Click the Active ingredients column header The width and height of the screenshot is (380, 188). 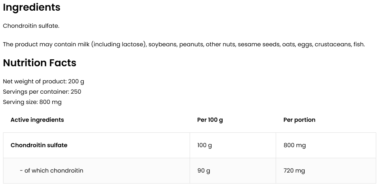(37, 120)
